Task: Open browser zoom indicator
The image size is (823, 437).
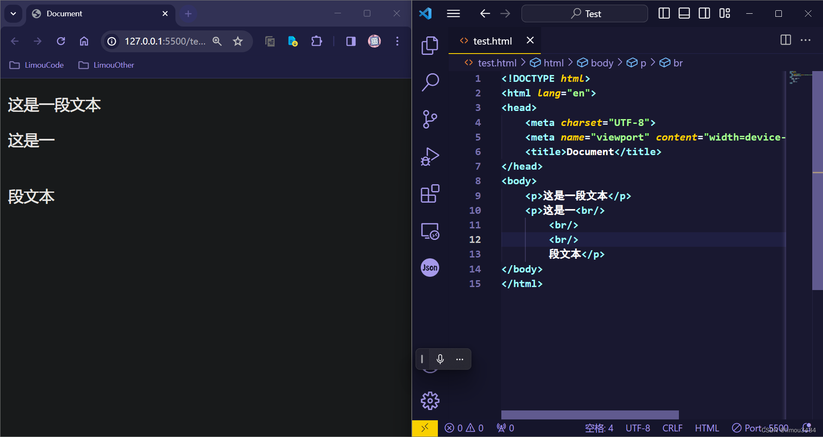Action: pyautogui.click(x=217, y=41)
